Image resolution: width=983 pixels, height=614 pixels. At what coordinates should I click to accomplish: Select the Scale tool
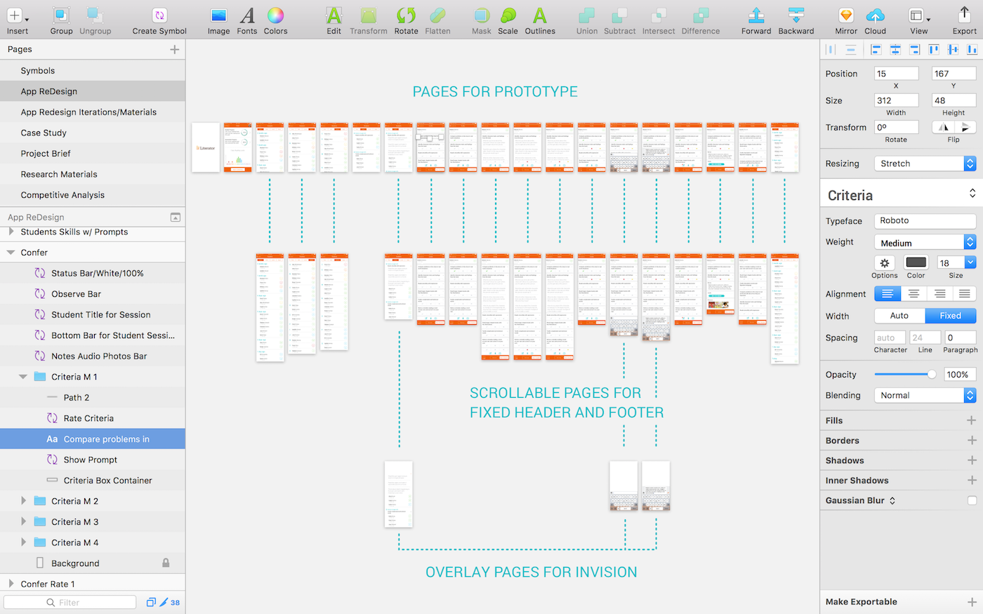point(508,15)
